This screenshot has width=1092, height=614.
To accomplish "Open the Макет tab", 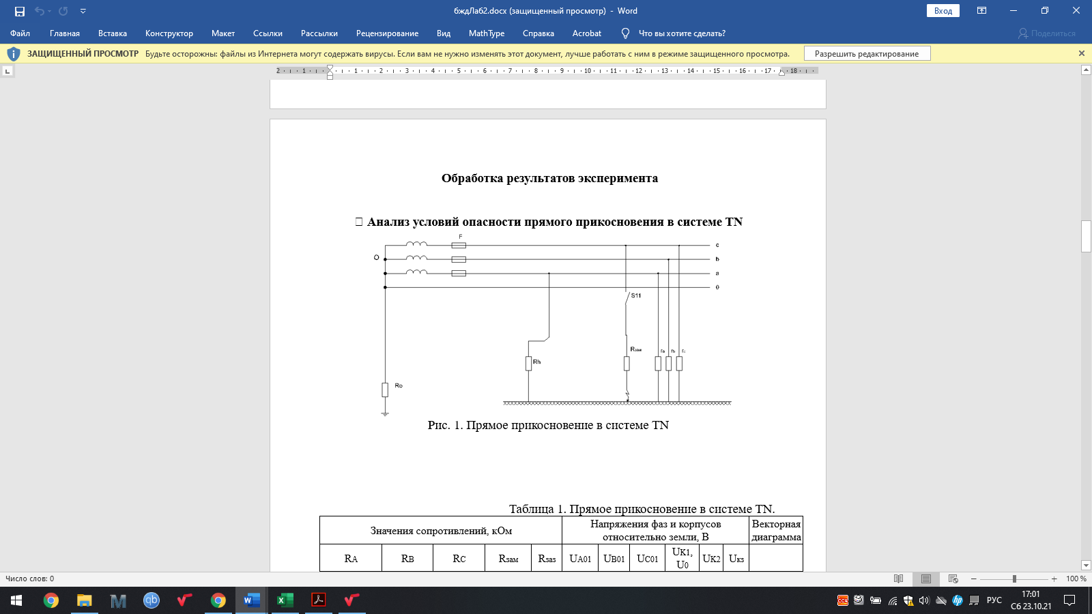I will coord(223,33).
